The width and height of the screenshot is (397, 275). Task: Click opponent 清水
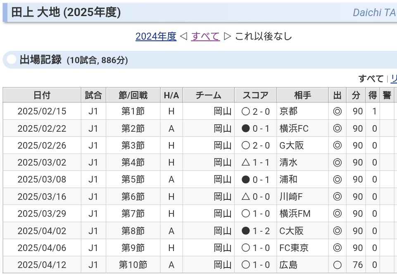click(288, 162)
